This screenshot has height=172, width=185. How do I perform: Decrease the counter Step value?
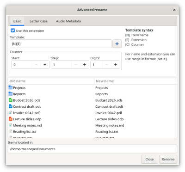click(x=76, y=65)
